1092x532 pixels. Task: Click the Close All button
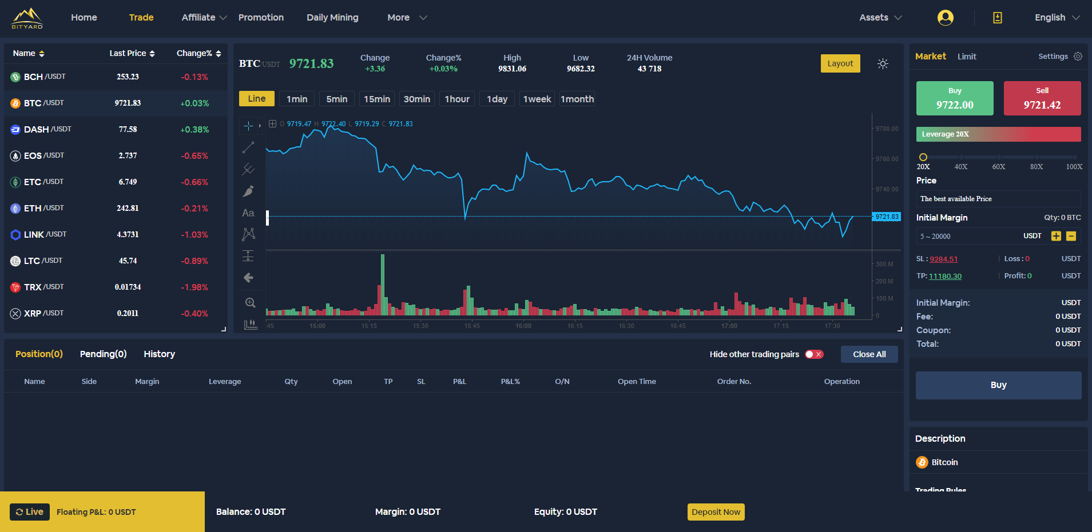(x=869, y=354)
